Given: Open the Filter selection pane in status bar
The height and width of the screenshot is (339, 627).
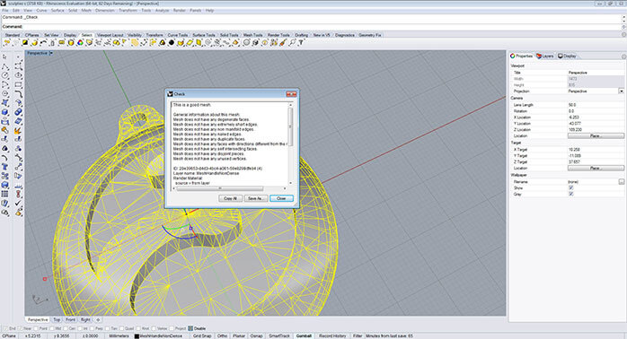Looking at the screenshot, I should [x=358, y=335].
